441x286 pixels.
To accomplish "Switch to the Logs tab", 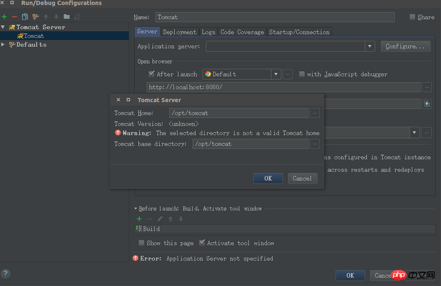I will pos(208,32).
